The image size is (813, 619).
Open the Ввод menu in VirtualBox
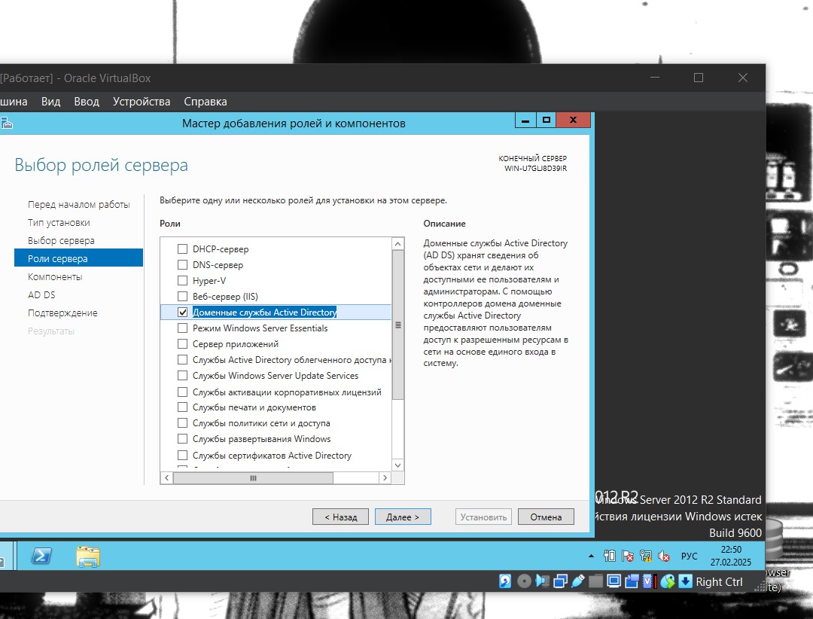tap(87, 102)
